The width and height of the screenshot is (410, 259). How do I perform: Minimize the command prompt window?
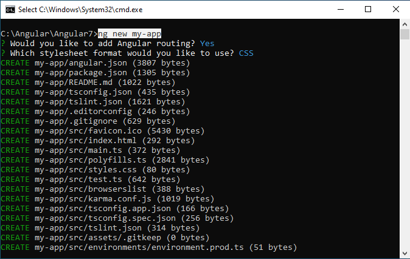(x=341, y=9)
